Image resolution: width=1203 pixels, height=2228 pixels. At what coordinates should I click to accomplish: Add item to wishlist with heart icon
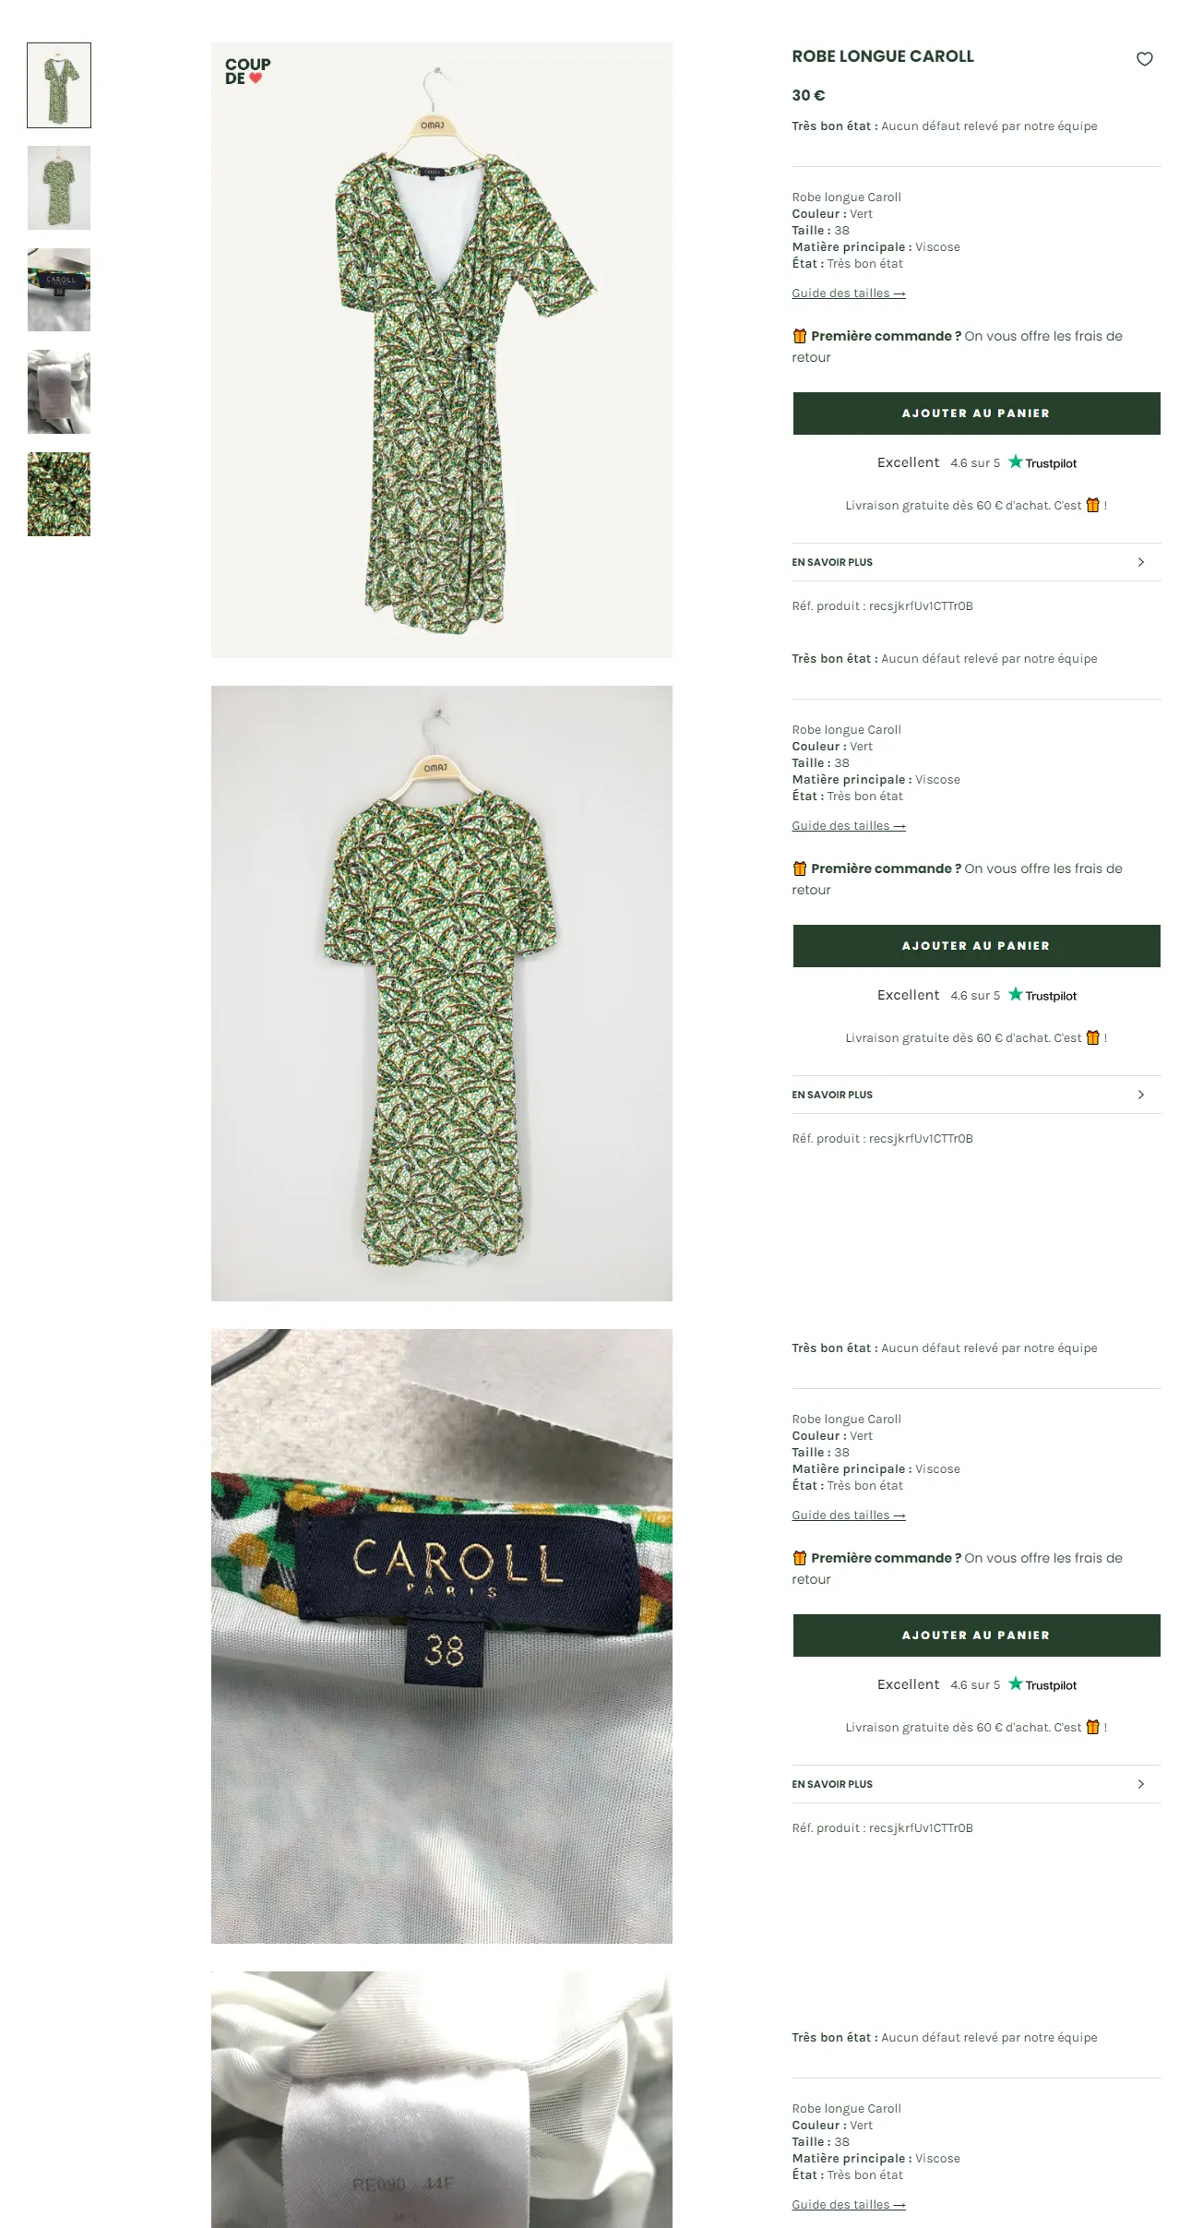point(1144,59)
